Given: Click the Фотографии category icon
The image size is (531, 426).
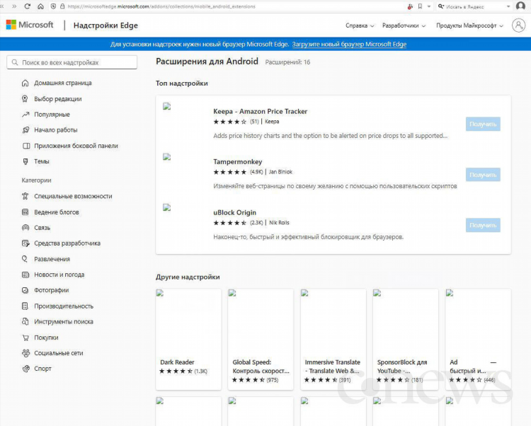Looking at the screenshot, I should tap(25, 290).
